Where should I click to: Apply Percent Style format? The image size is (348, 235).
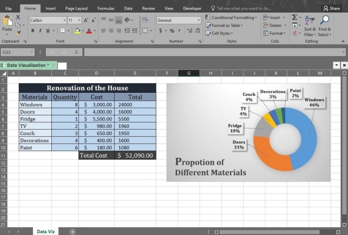[172, 30]
